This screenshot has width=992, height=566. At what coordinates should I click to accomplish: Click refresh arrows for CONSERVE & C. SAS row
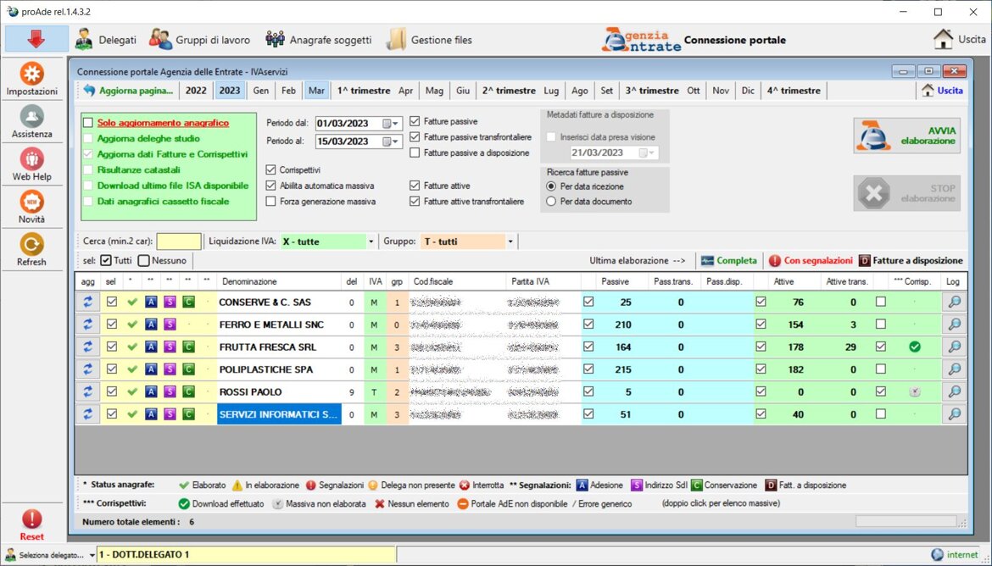[x=87, y=301]
